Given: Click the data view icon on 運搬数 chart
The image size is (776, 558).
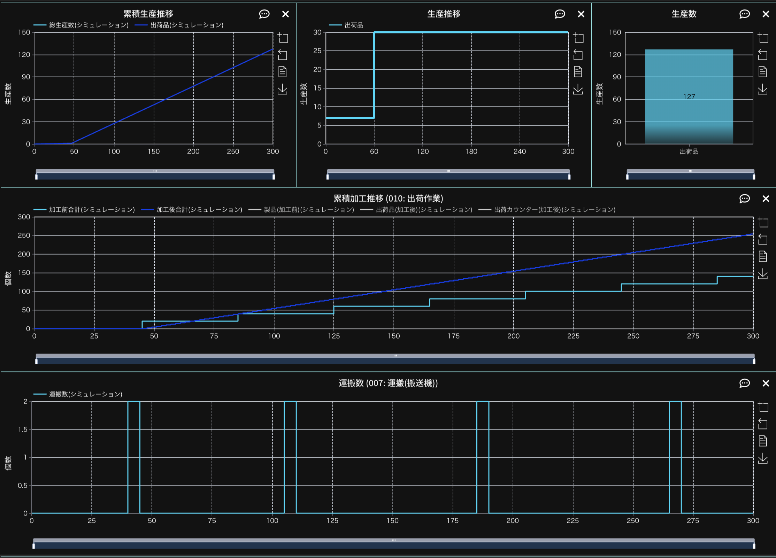Looking at the screenshot, I should click(762, 441).
